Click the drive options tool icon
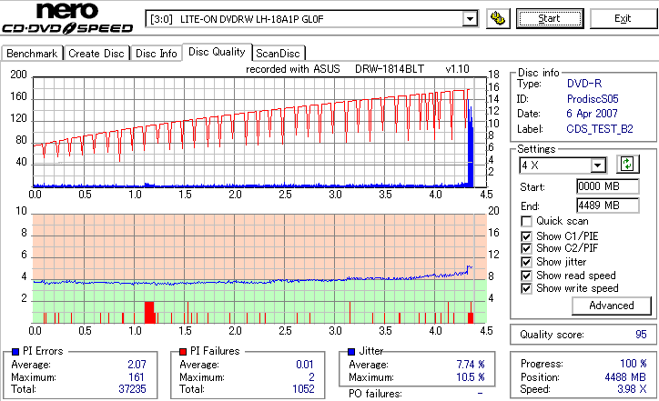 (498, 19)
